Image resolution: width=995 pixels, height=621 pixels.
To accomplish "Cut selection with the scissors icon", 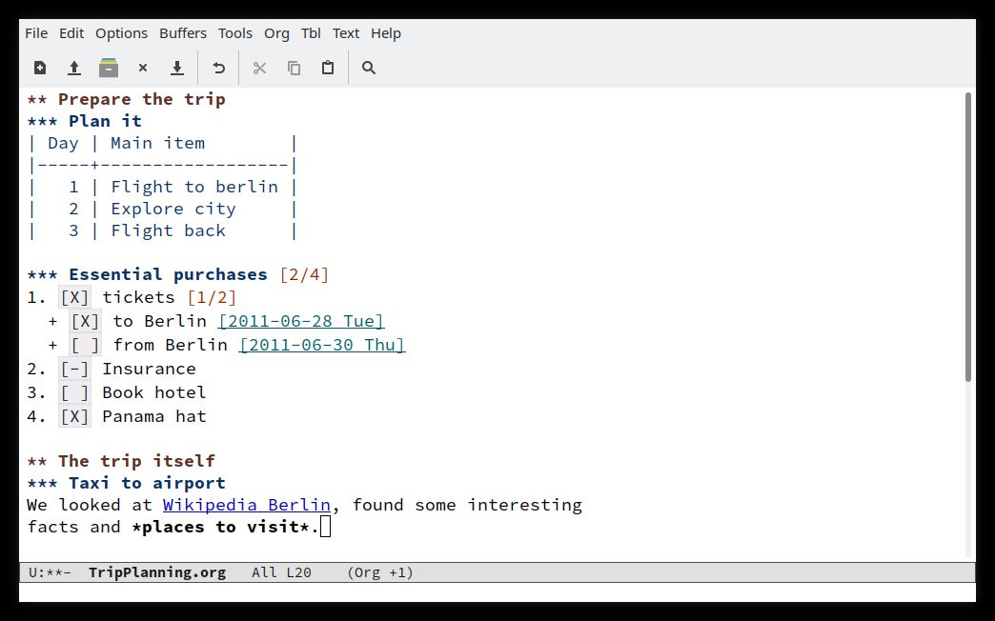I will [259, 68].
